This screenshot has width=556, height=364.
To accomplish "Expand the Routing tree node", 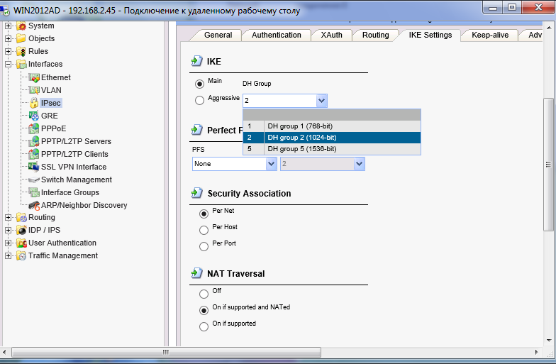I will 9,218.
